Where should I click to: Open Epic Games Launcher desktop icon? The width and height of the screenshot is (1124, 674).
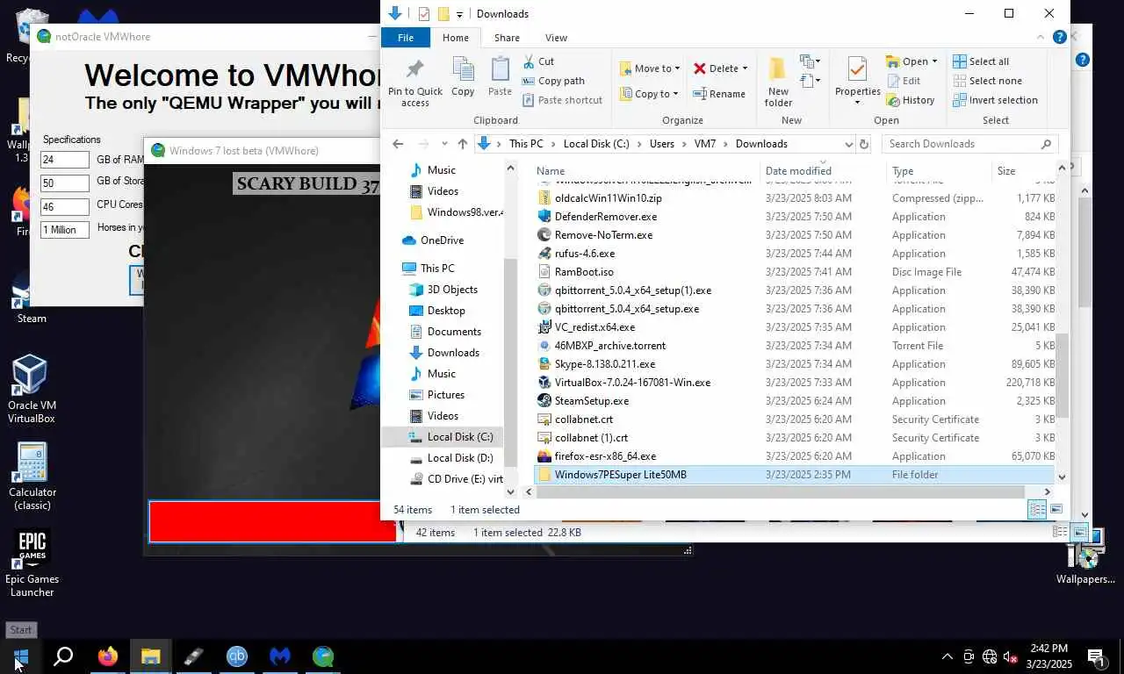pyautogui.click(x=32, y=563)
